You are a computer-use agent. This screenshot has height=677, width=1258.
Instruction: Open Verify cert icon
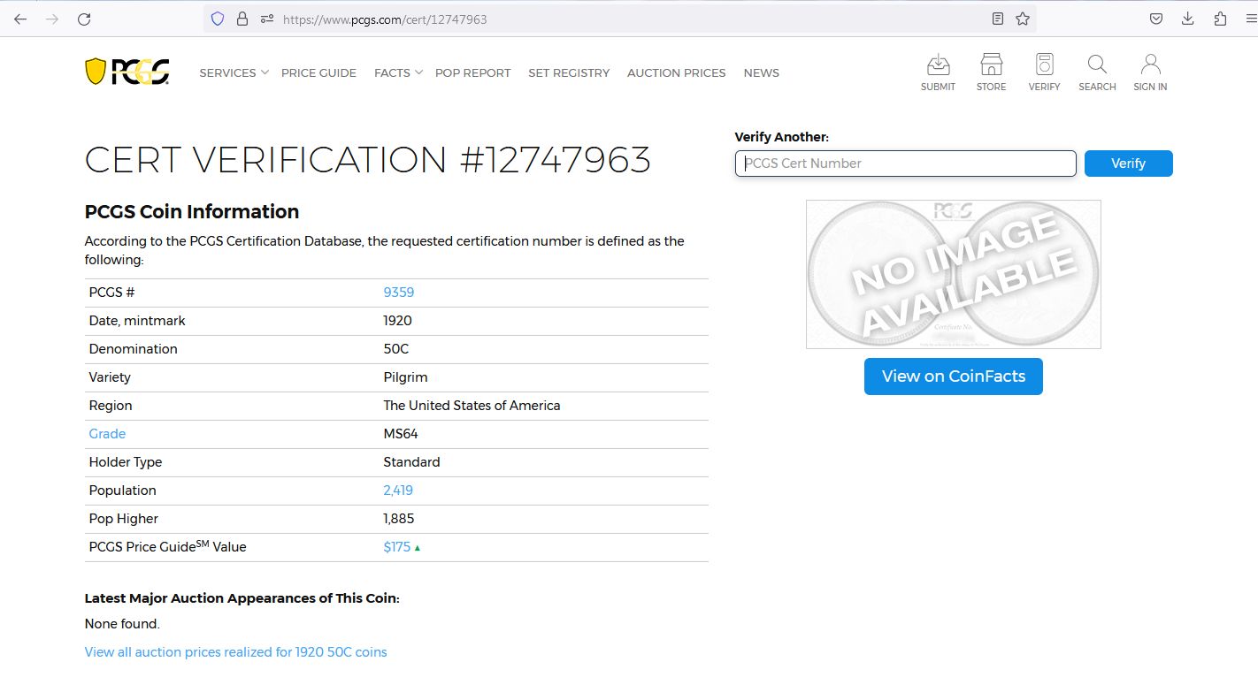click(1044, 72)
